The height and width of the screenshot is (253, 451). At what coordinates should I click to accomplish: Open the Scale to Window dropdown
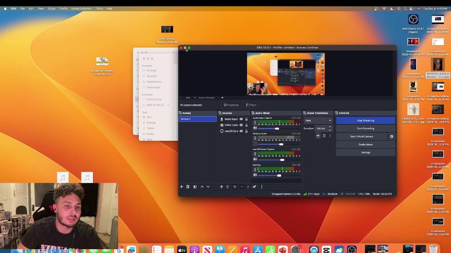[211, 98]
